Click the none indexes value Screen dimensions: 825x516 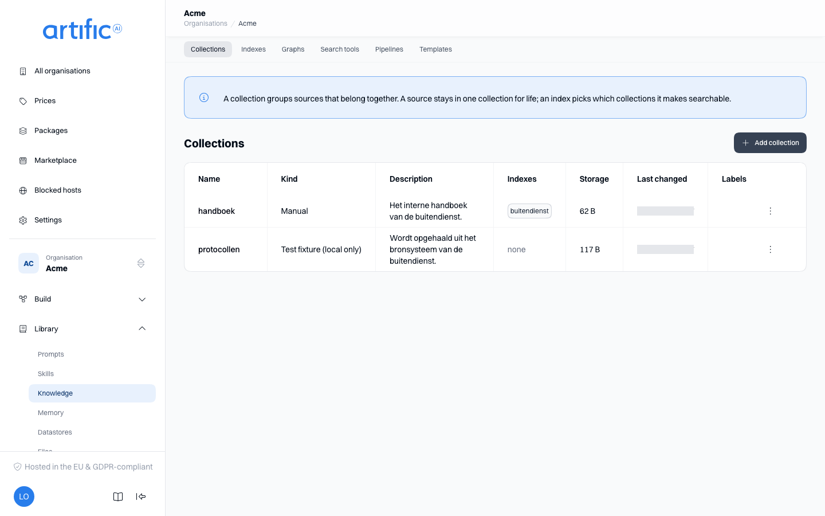pos(516,249)
